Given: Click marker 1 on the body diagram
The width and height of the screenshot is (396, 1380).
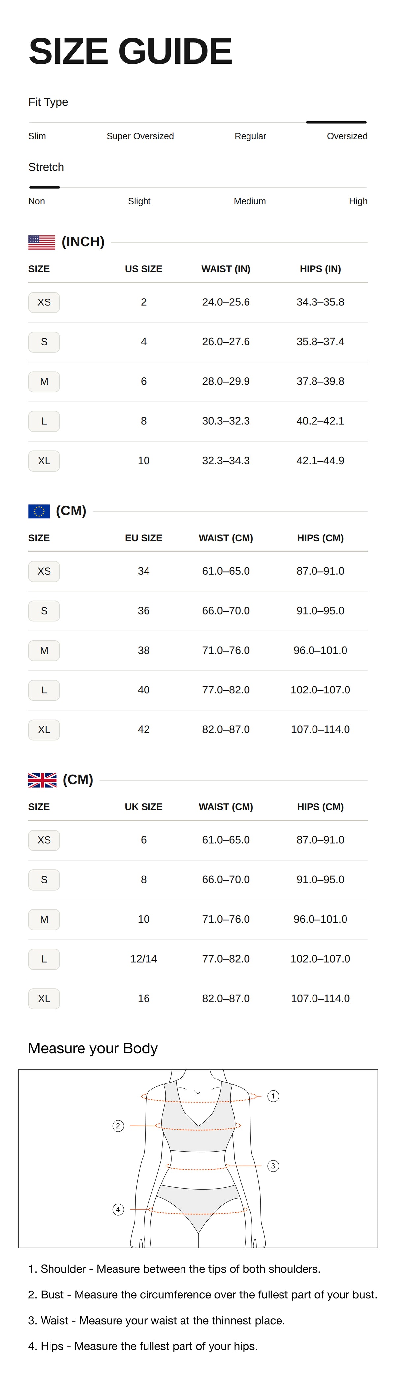Looking at the screenshot, I should 273,1096.
